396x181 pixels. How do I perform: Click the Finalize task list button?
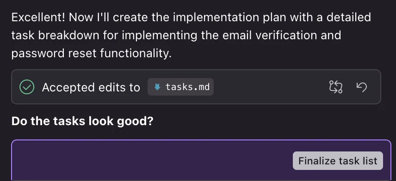338,161
